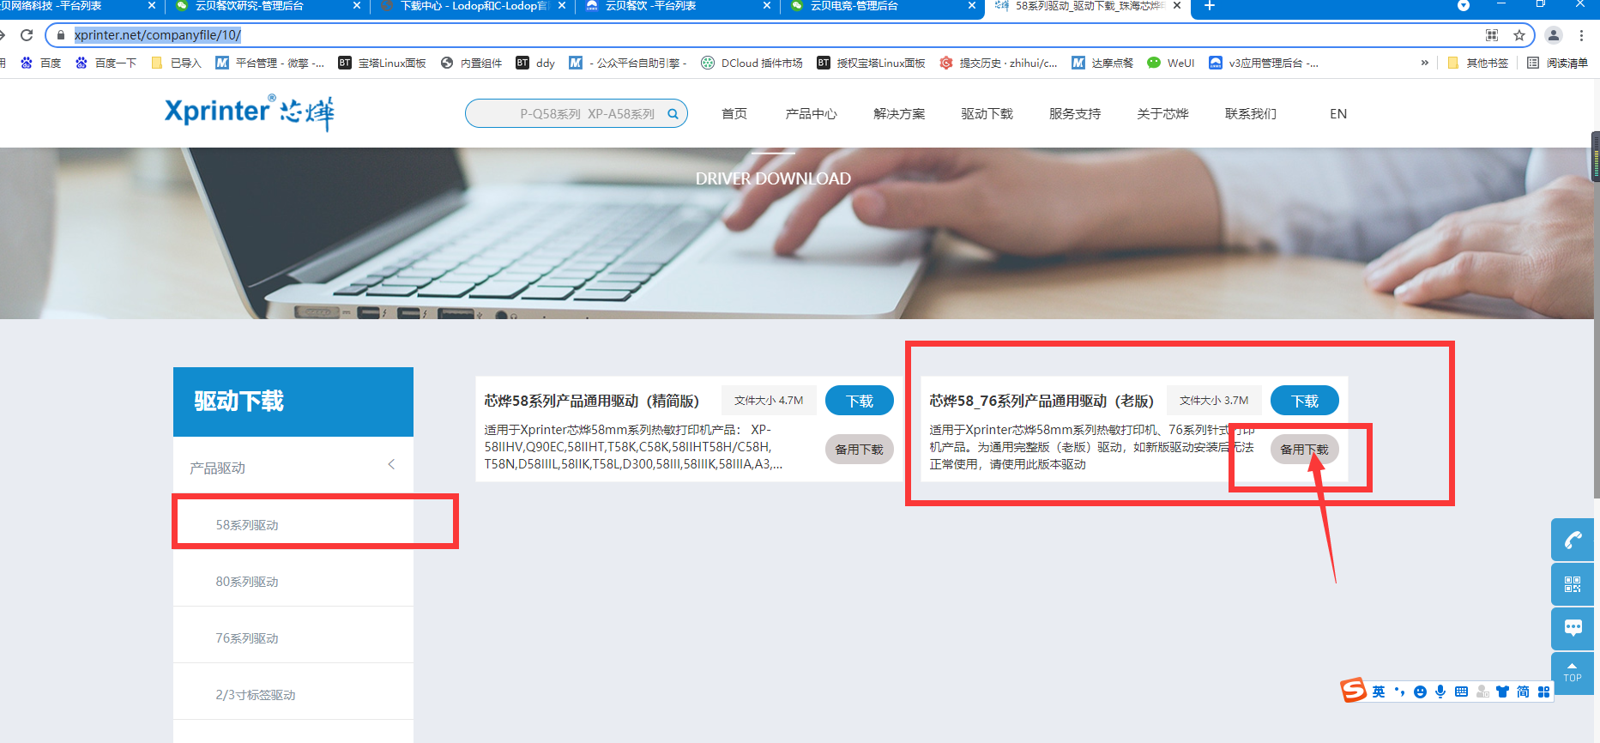The image size is (1600, 743).
Task: Open the Chrome three-dot menu
Action: click(1581, 35)
